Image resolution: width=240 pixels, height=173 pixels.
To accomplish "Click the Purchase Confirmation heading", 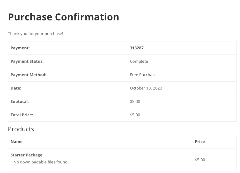I will tap(64, 17).
